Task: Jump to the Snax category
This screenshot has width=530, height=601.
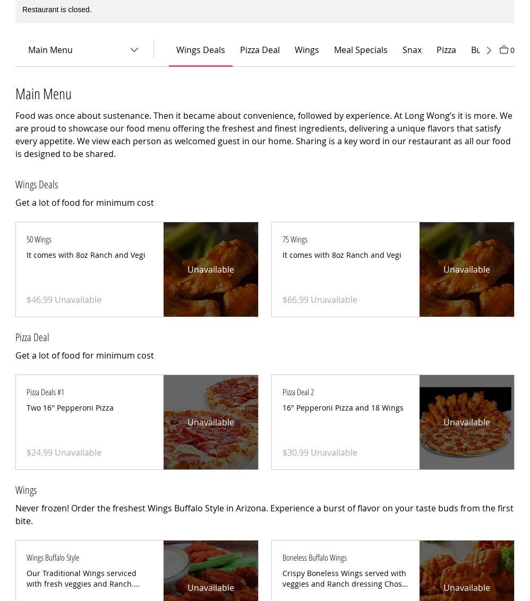Action: pyautogui.click(x=412, y=50)
